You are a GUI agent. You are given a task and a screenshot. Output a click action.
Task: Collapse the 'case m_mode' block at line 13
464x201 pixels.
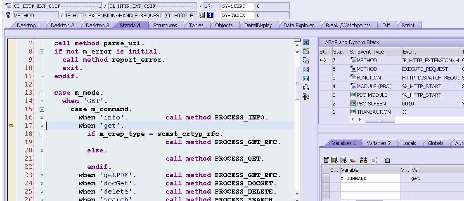tap(42, 93)
